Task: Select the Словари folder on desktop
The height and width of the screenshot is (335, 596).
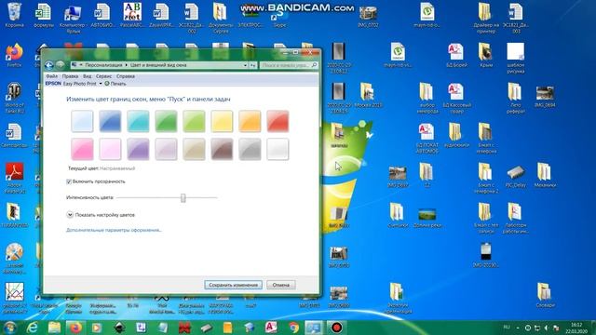Action: [x=545, y=295]
